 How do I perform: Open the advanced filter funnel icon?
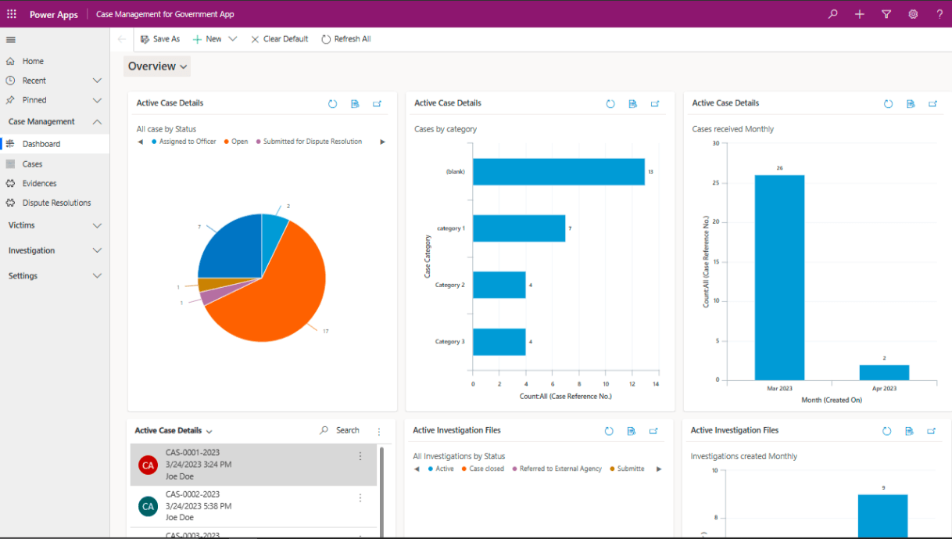[x=886, y=14]
